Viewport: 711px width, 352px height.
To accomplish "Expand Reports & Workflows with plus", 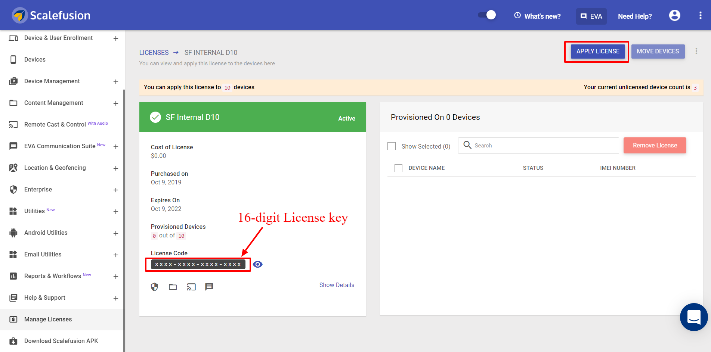I will (x=116, y=277).
